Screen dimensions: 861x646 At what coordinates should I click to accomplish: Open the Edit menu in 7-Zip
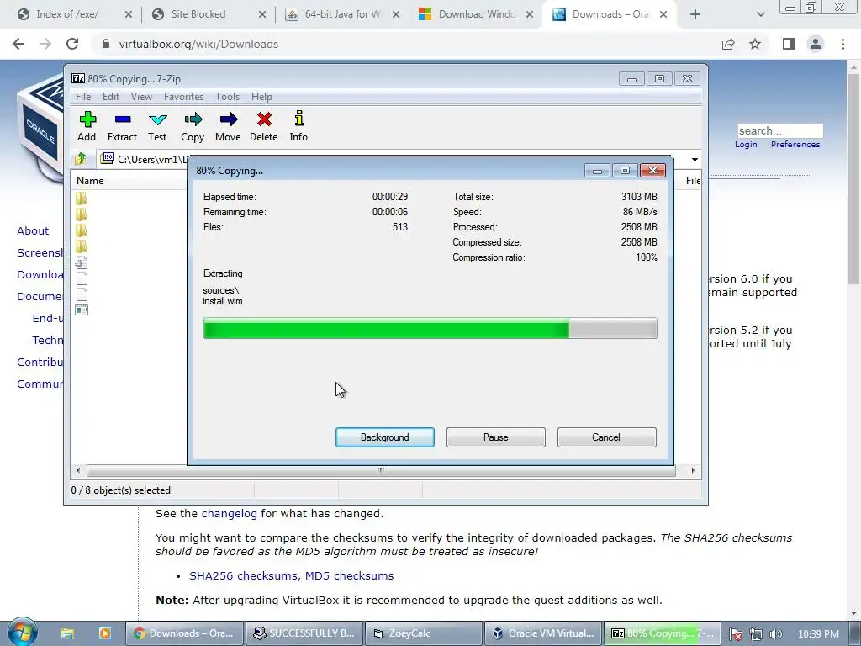[111, 97]
